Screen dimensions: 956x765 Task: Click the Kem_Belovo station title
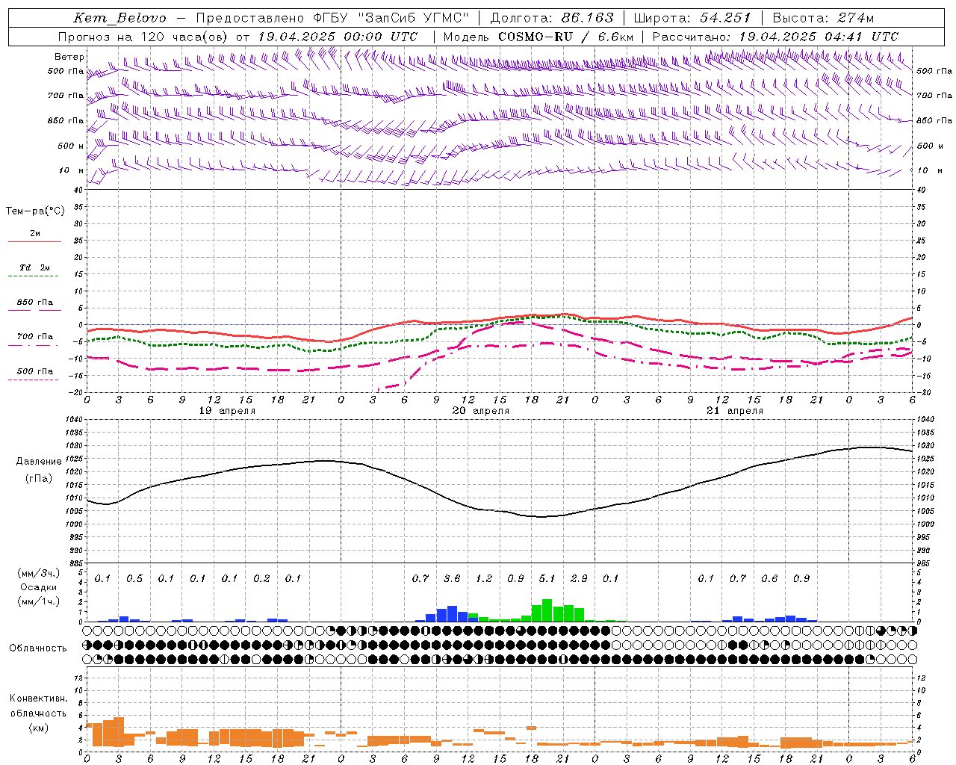[119, 18]
